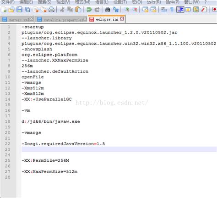
Task: Click the 'openFile' line
Action: [x=33, y=77]
